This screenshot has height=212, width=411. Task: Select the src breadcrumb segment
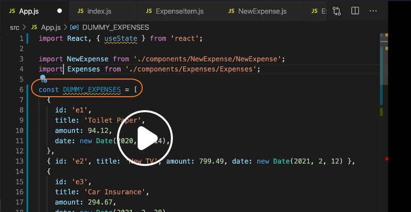[15, 27]
